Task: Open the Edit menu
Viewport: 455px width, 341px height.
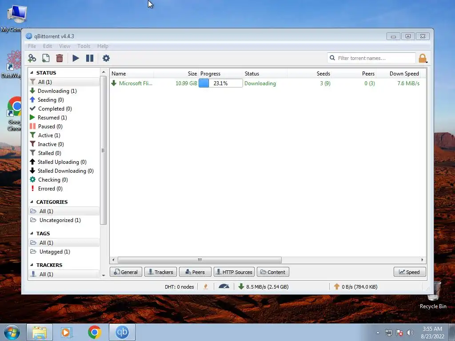Action: coord(47,46)
